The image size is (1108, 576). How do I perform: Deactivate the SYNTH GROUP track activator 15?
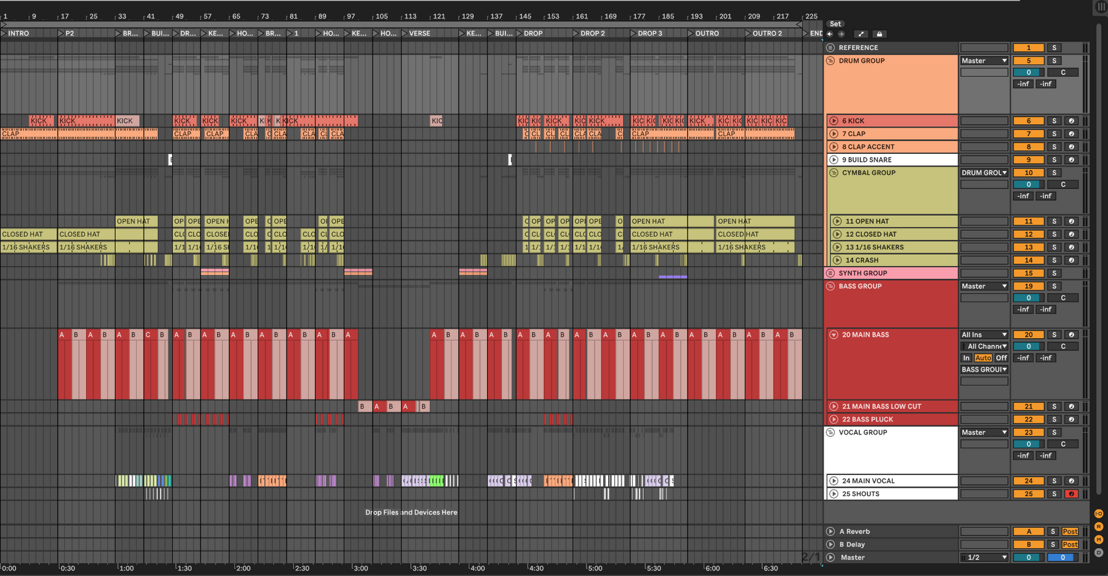pyautogui.click(x=1029, y=273)
